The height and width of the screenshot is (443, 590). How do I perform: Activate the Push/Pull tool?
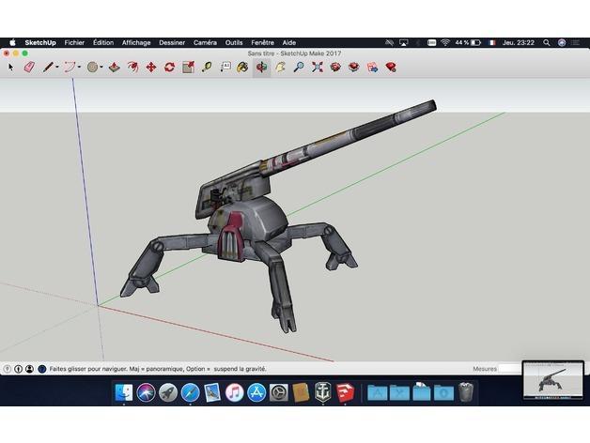coord(115,68)
